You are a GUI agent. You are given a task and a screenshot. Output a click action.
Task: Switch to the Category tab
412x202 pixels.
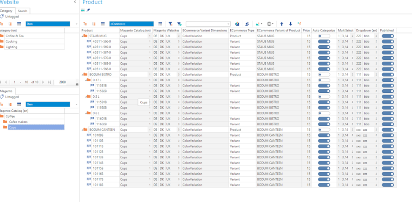pyautogui.click(x=7, y=11)
